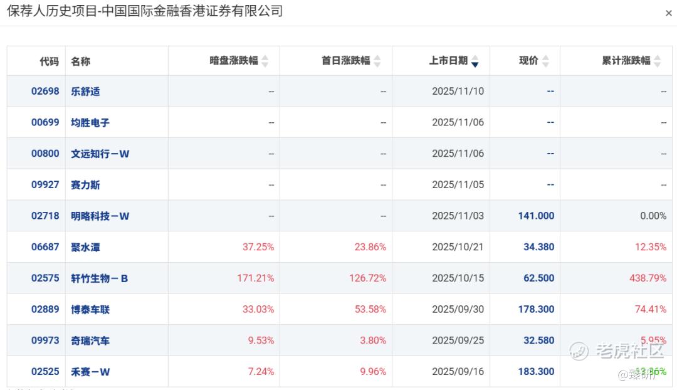Select listing date 2025/09/25
The image size is (677, 390).
[x=458, y=340]
